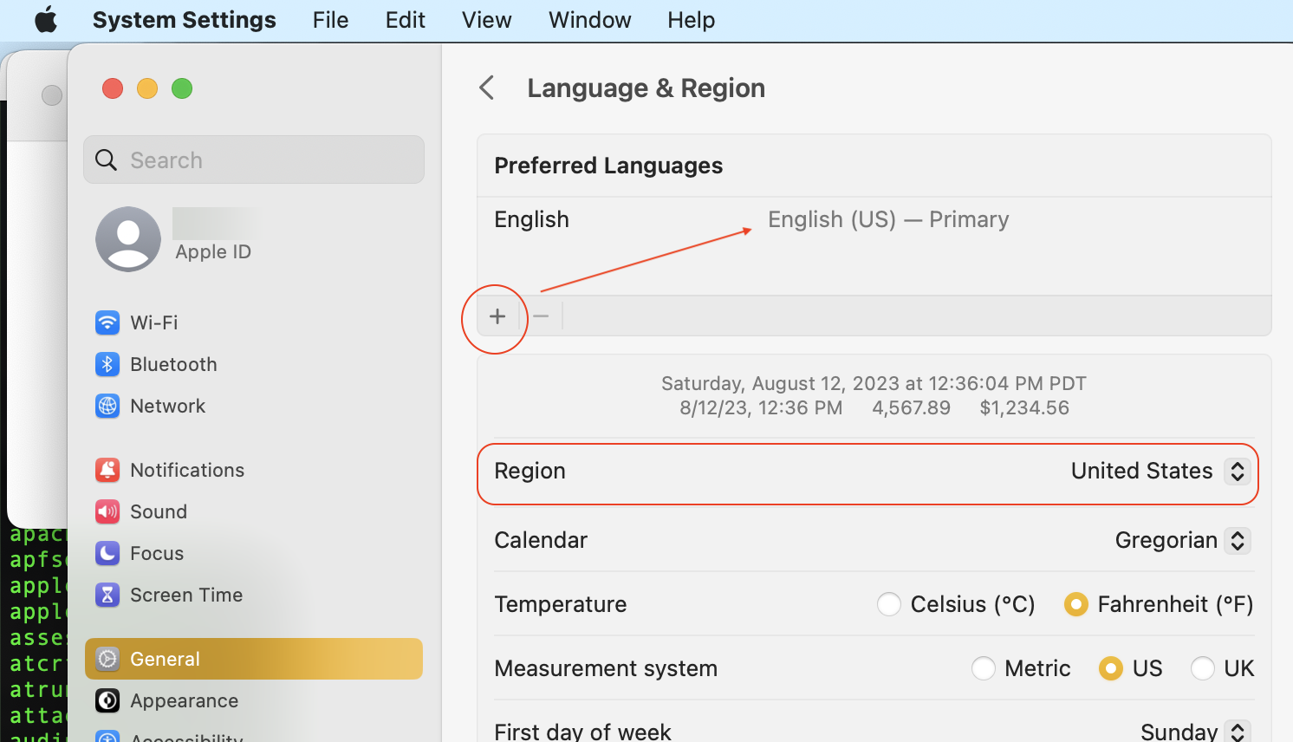Open Bluetooth settings from its sidebar icon
The width and height of the screenshot is (1293, 742).
[x=107, y=364]
